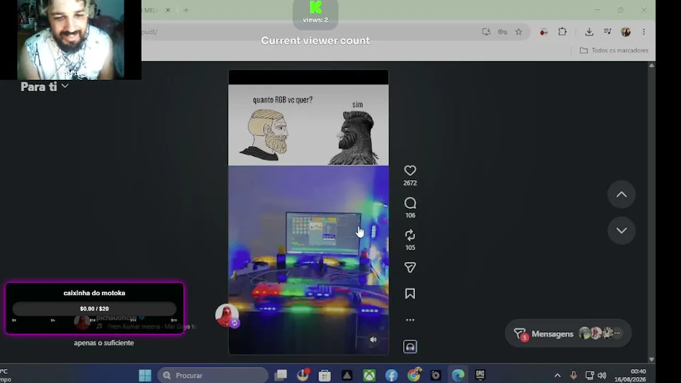Open the volume control in system tray
This screenshot has width=681, height=383.
[x=602, y=376]
